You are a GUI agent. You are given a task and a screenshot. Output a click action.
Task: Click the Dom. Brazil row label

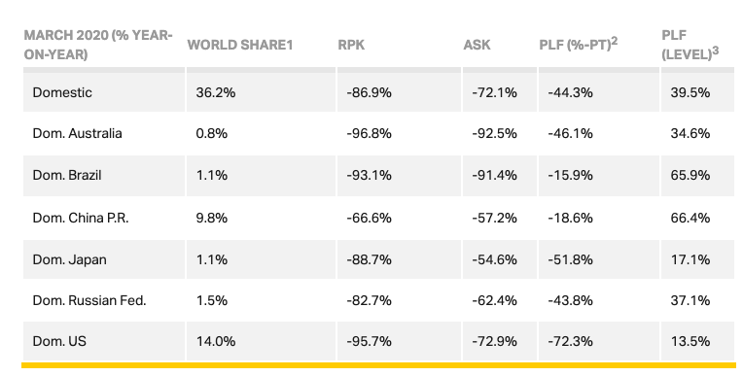tap(67, 175)
